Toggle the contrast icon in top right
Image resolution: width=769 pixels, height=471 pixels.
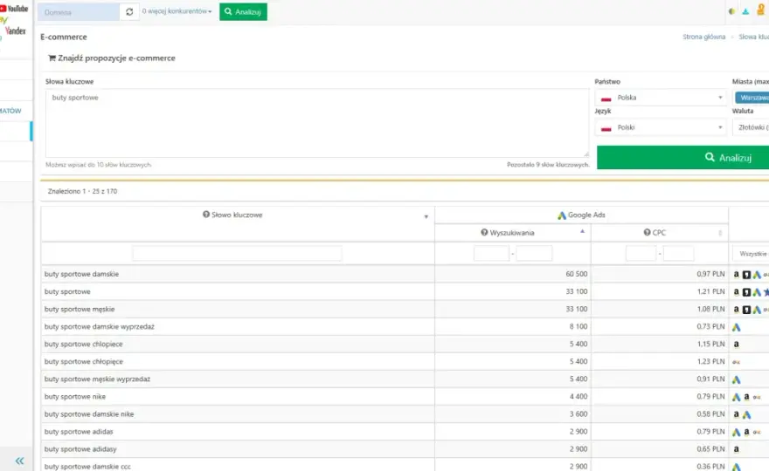coord(731,11)
